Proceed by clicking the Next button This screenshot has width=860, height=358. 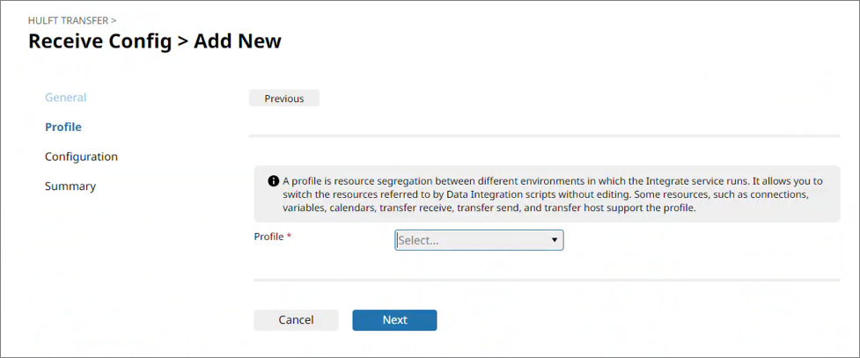pyautogui.click(x=394, y=320)
